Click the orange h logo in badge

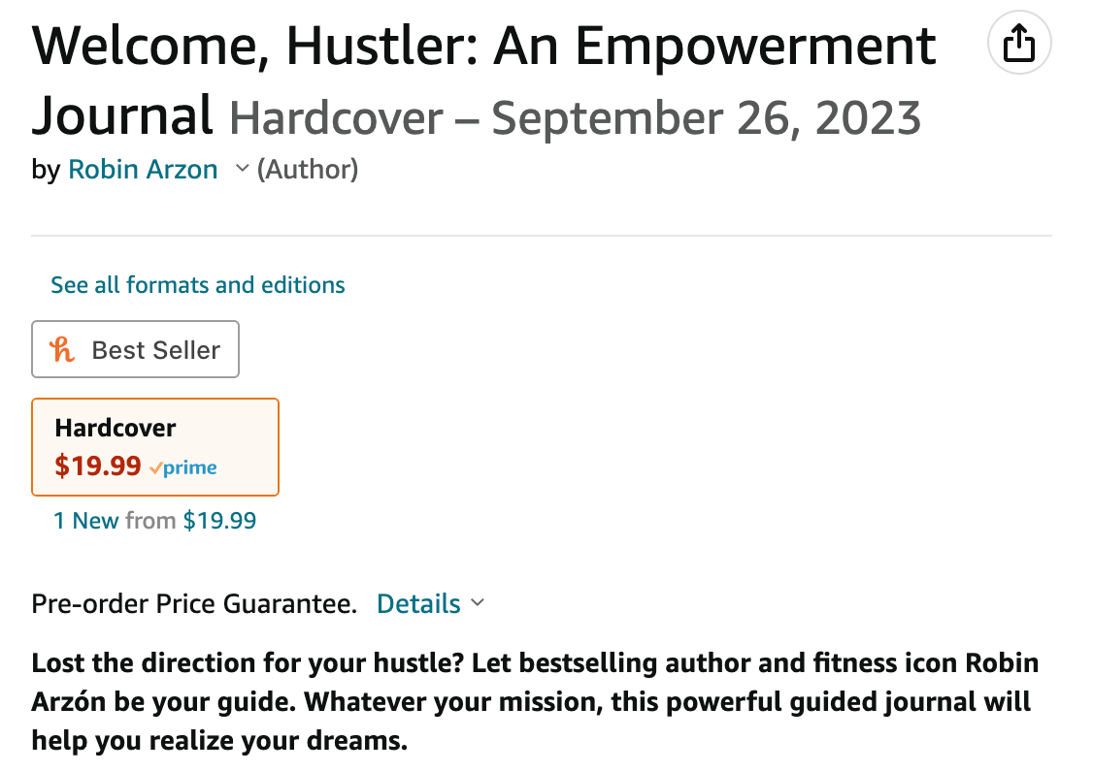pyautogui.click(x=62, y=349)
